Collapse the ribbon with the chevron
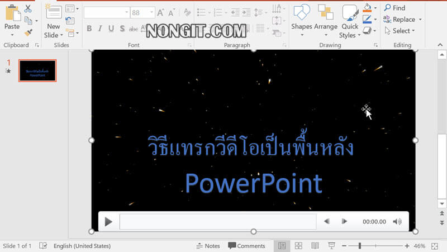The image size is (447, 252). coord(440,45)
